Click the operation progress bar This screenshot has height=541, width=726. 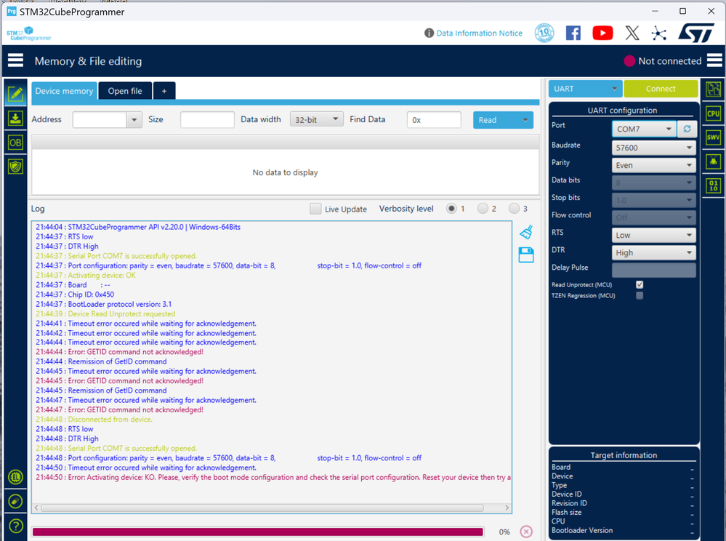[x=258, y=532]
